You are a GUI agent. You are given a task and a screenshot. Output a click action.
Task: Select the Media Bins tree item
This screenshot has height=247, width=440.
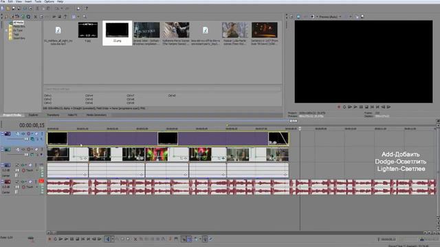(x=19, y=26)
